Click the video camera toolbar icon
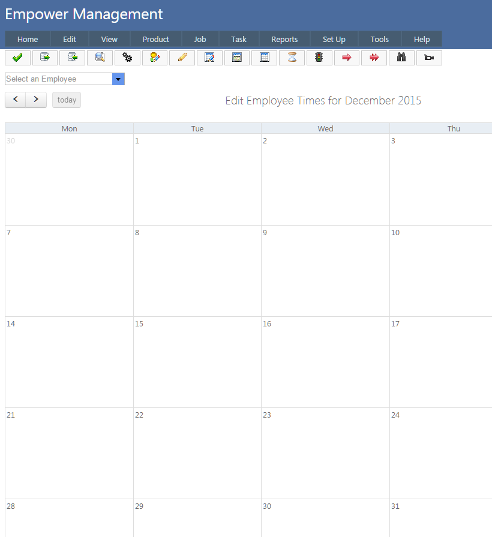Screen dimensions: 492x537 coord(429,58)
